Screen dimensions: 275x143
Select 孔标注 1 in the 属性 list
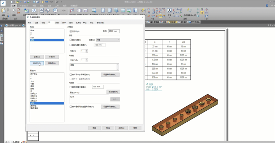coord(34,93)
